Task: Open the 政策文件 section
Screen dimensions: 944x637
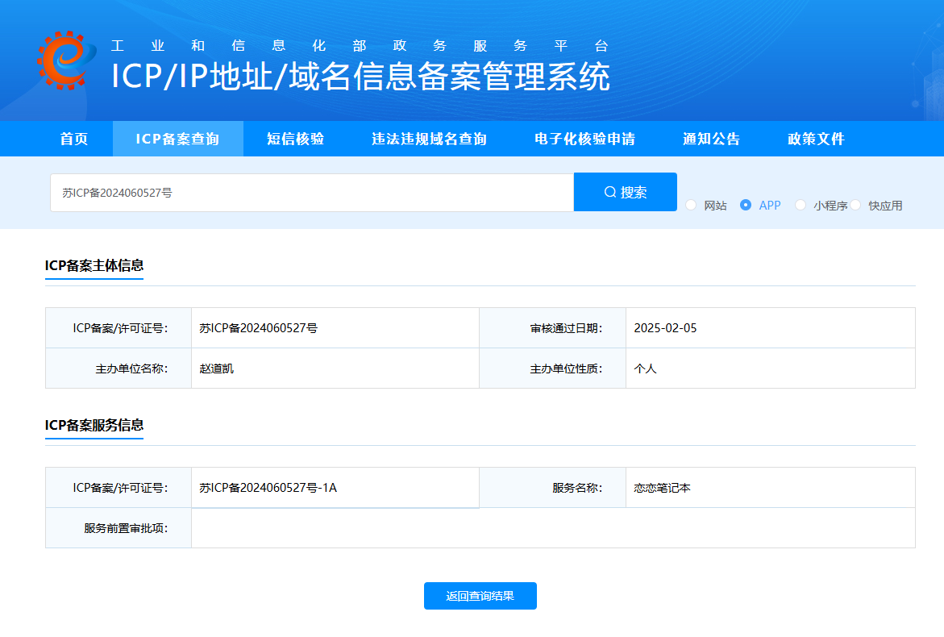Action: 817,138
